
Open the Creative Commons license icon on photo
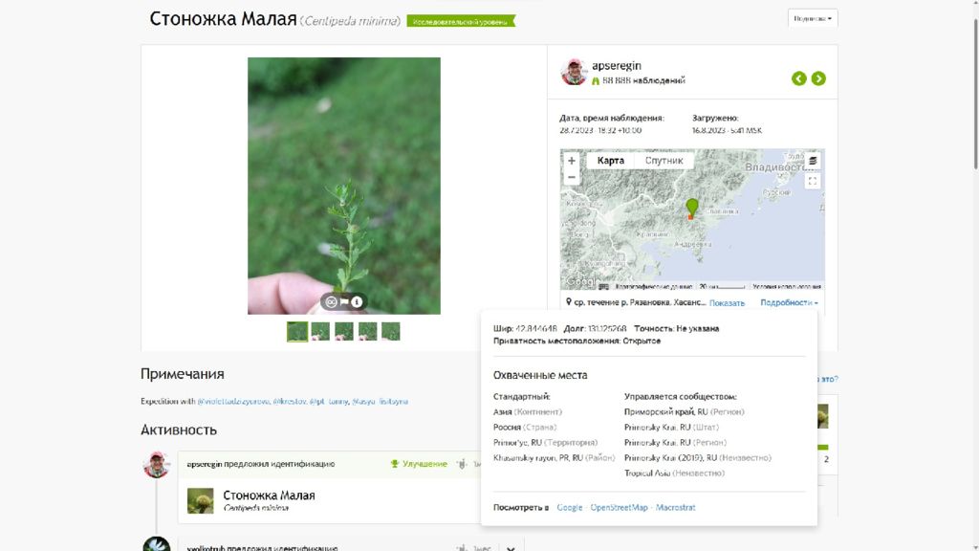point(332,301)
